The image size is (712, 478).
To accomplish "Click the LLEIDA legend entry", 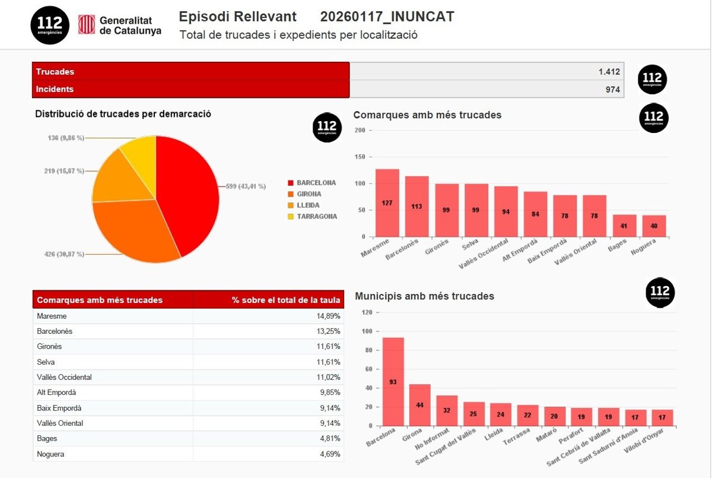I will [x=308, y=205].
